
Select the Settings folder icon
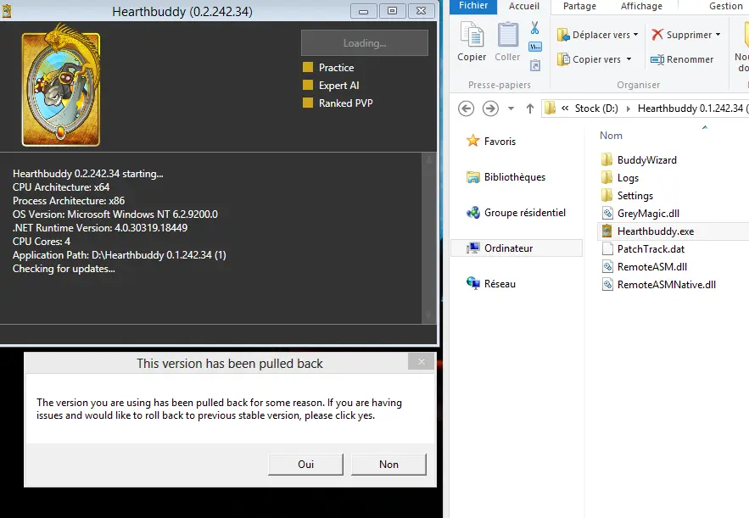point(606,195)
